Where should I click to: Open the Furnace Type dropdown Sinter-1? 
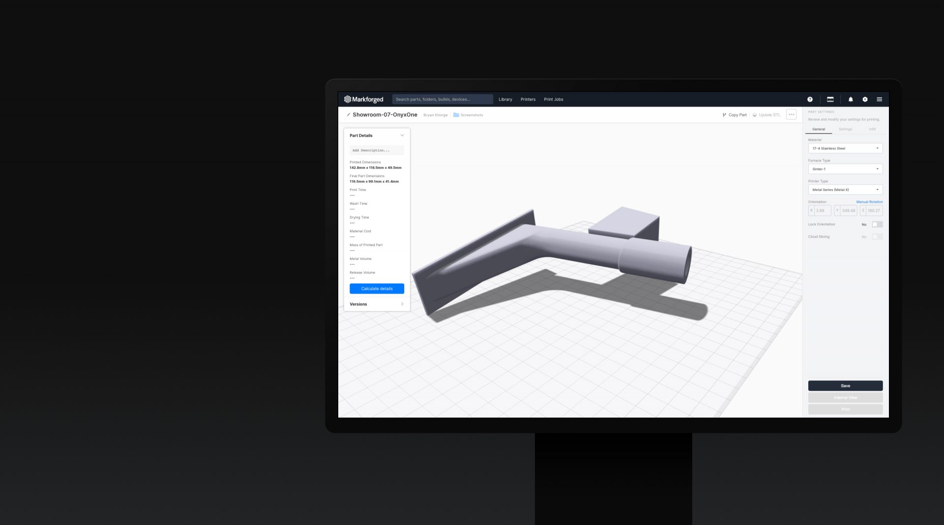[x=845, y=169]
